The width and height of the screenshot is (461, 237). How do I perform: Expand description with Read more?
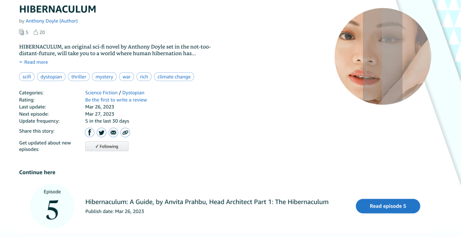(x=36, y=62)
